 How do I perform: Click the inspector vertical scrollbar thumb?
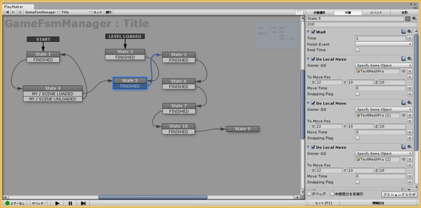click(416, 92)
